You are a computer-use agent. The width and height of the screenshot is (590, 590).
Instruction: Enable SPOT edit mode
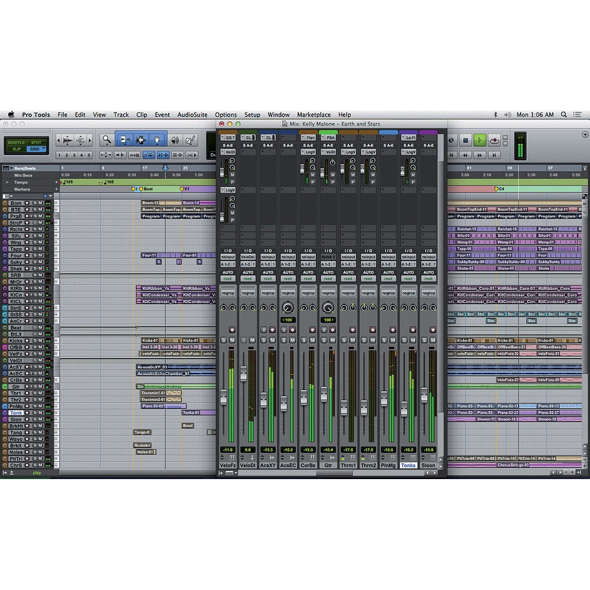click(x=36, y=142)
